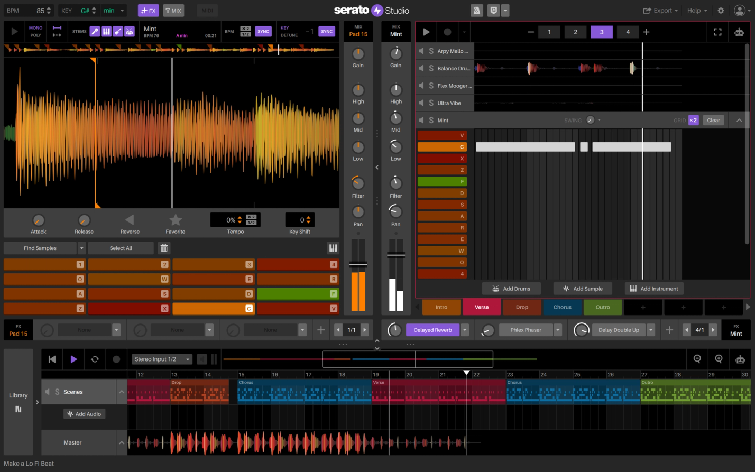This screenshot has height=472, width=755.
Task: Click the Add Instrument button
Action: coord(654,288)
